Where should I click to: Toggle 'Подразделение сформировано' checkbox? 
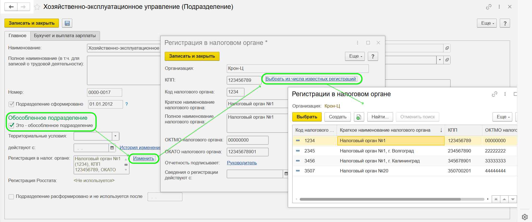[x=11, y=104]
